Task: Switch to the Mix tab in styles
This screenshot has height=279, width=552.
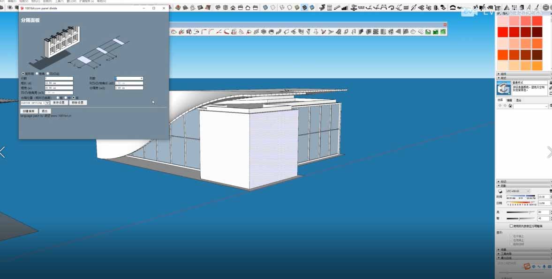Action: (x=519, y=100)
